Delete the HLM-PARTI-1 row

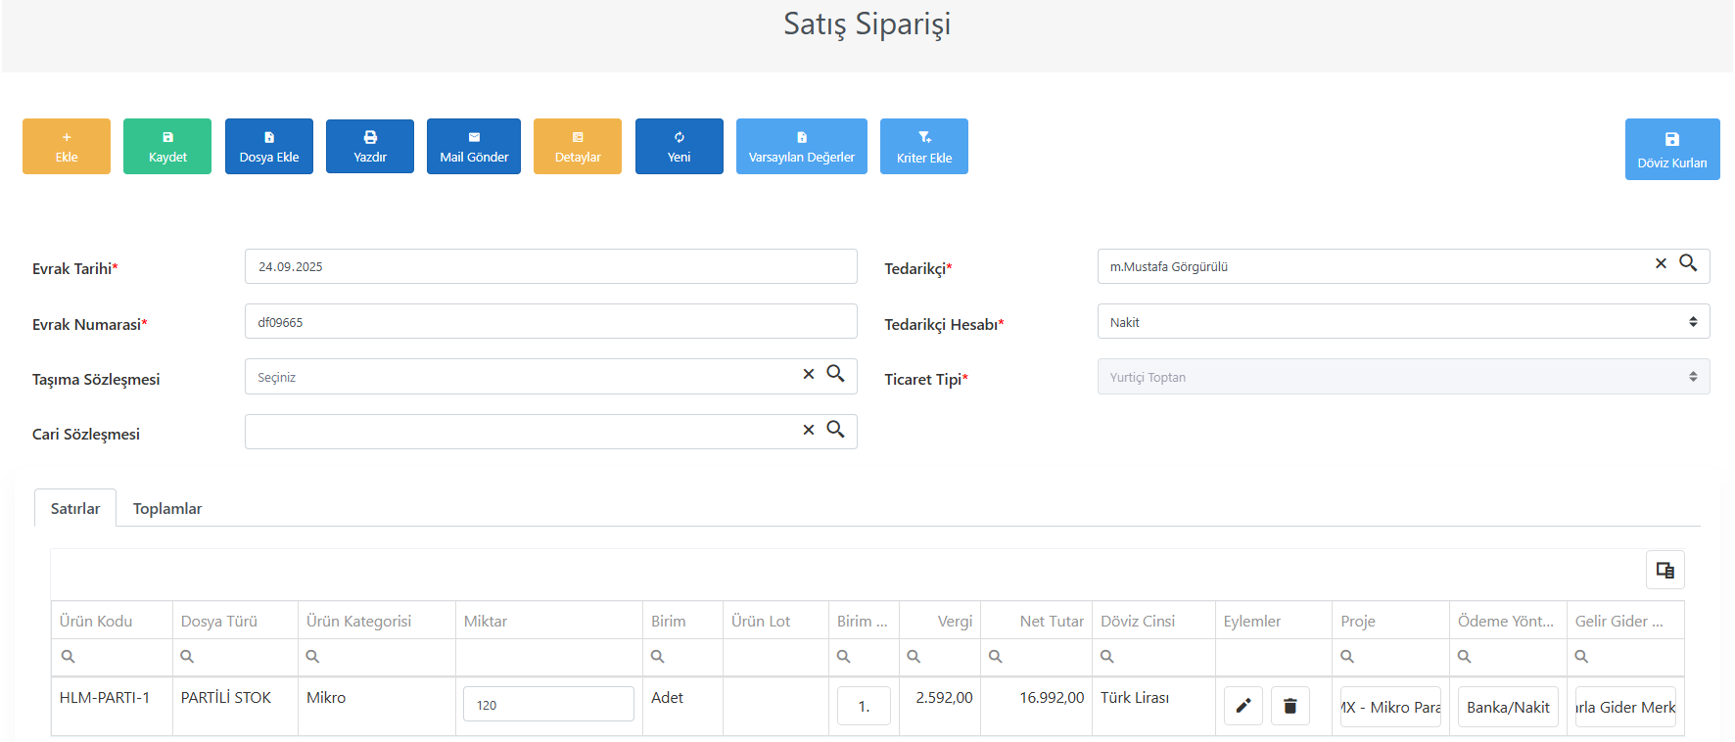pyautogui.click(x=1290, y=706)
